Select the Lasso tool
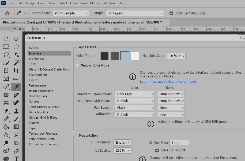Image resolution: width=245 pixels, height=161 pixels. point(6,55)
